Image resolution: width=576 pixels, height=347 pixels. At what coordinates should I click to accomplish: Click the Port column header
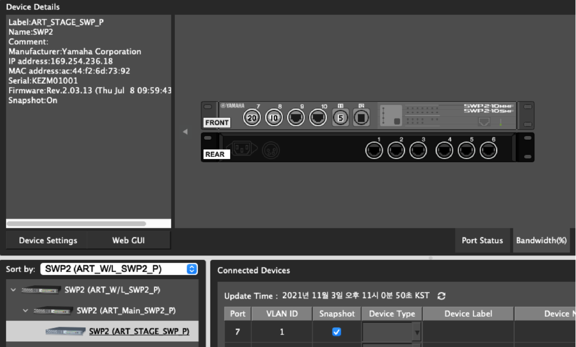pos(238,314)
